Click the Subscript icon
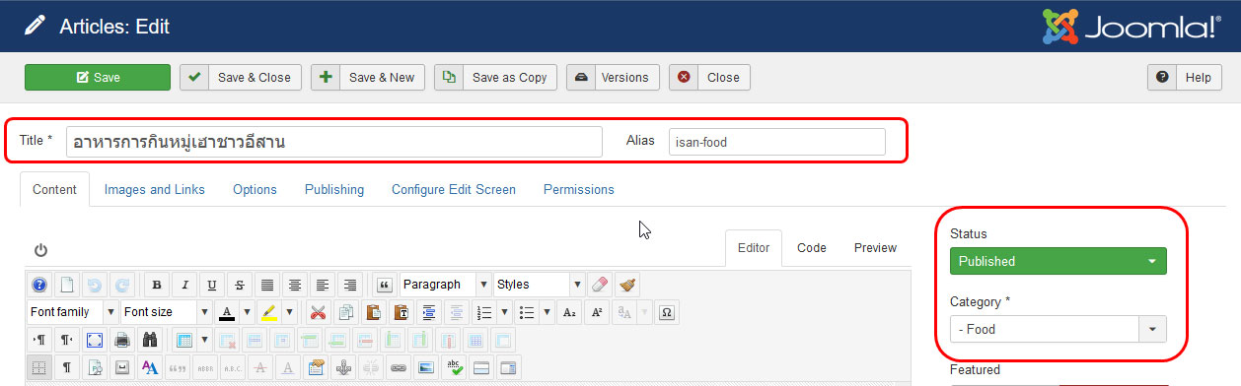This screenshot has height=386, width=1241. (569, 312)
